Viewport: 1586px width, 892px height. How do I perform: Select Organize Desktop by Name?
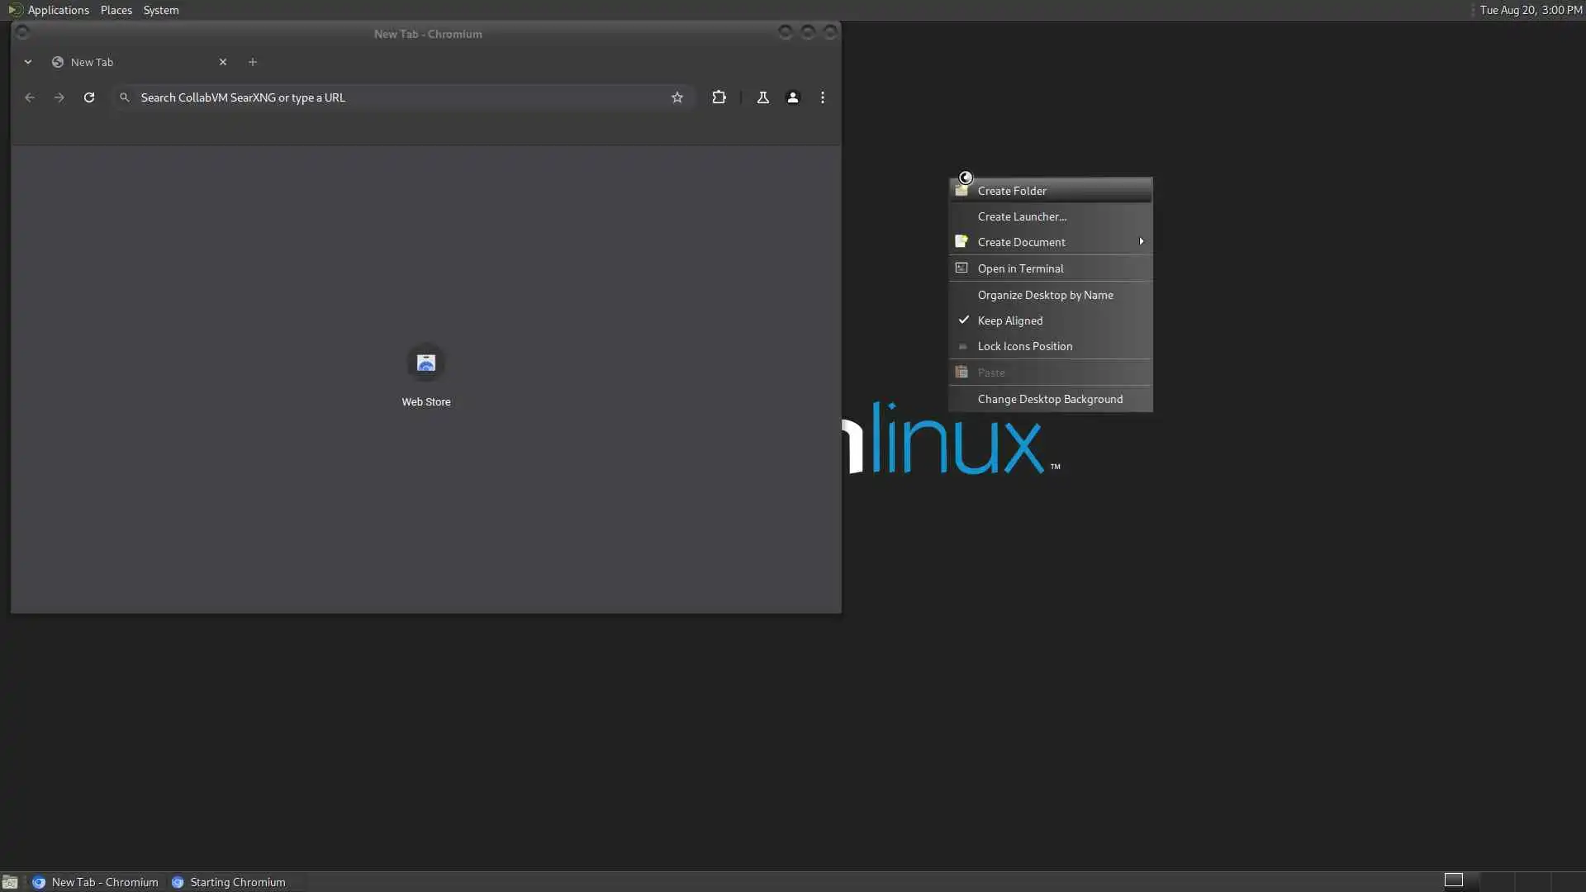tap(1045, 295)
